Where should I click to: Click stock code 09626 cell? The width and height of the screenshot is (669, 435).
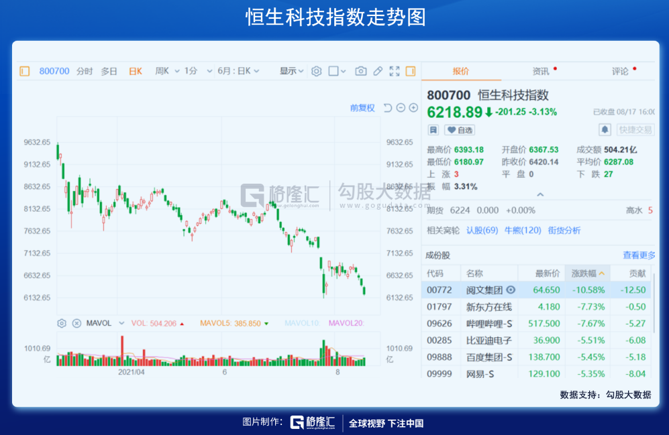[x=439, y=323]
